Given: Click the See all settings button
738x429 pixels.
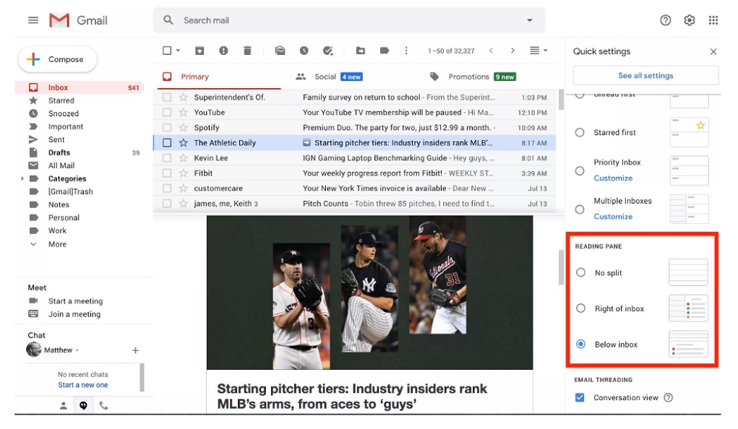Looking at the screenshot, I should pyautogui.click(x=645, y=76).
